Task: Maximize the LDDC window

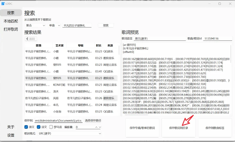Action: coord(220,4)
